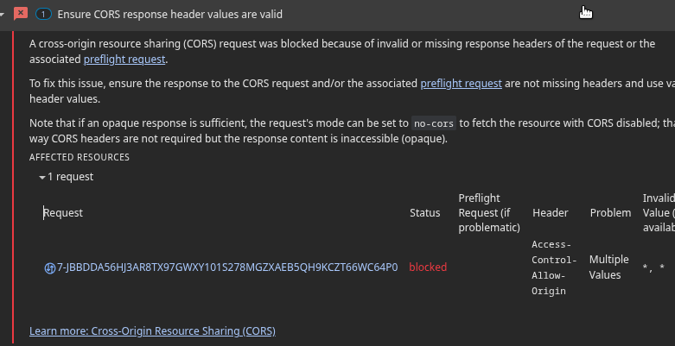
Task: Collapse the CORS issue with header arrow
Action: point(5,14)
